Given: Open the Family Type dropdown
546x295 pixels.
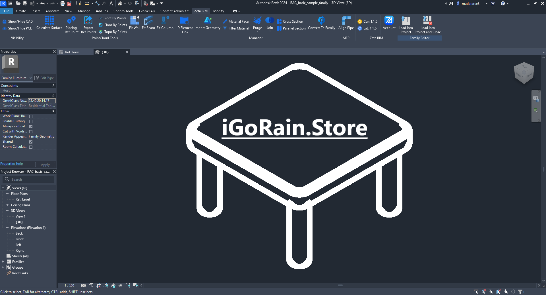Looking at the screenshot, I should (x=31, y=78).
